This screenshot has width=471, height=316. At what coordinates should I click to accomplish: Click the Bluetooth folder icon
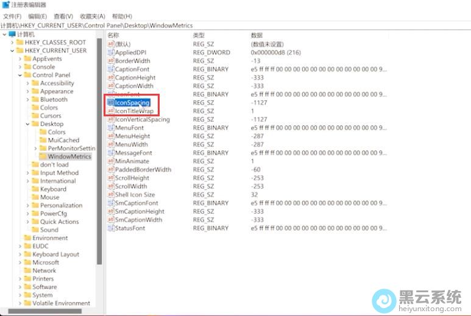coord(35,99)
